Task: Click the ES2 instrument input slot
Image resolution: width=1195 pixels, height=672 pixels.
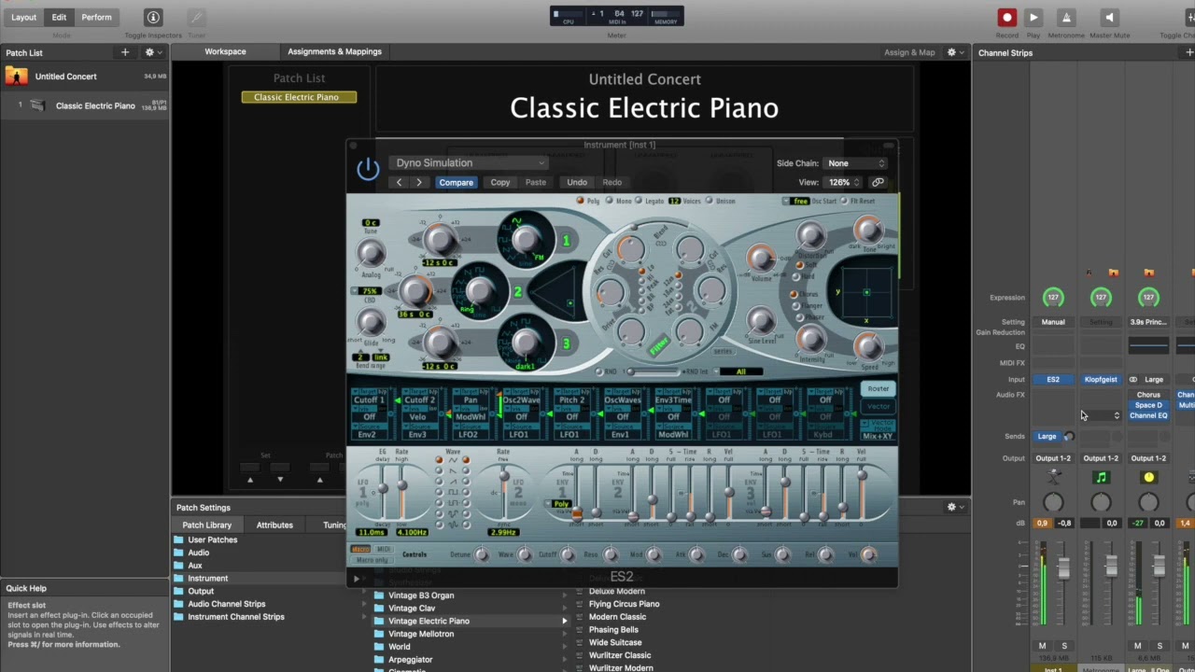Action: coord(1053,380)
